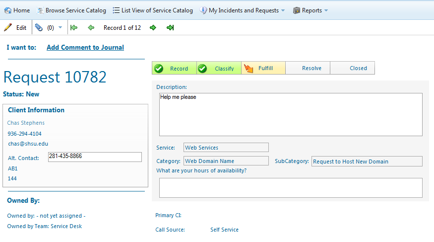Open attachments via paperclip icon
This screenshot has width=434, height=242.
click(39, 27)
